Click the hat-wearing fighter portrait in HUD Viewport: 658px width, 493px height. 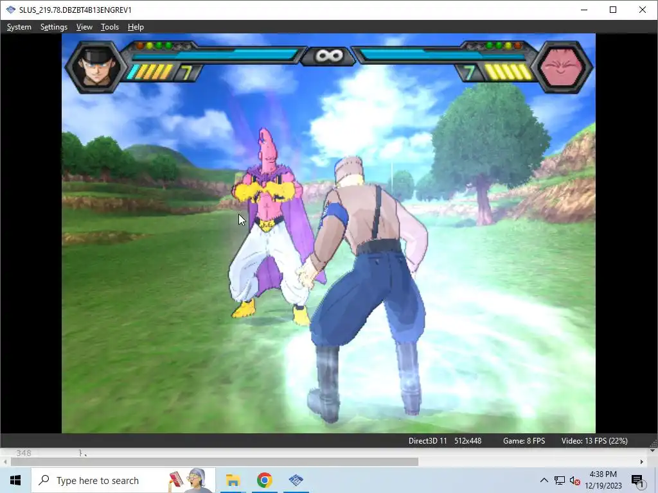(96, 67)
